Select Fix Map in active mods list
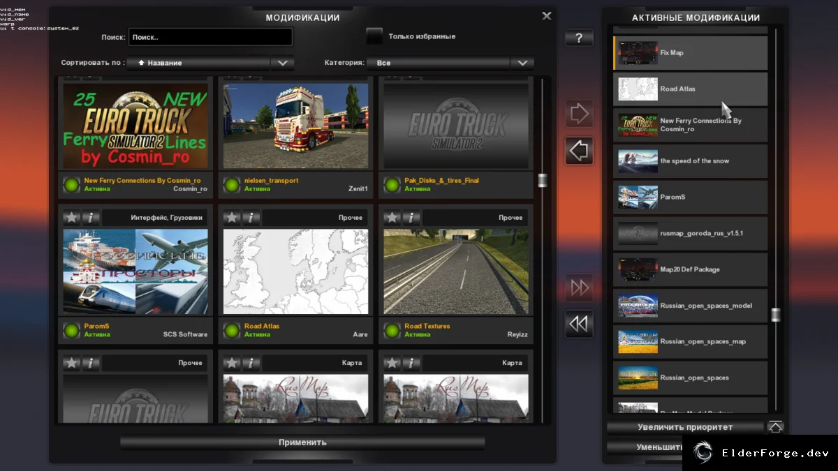 tap(690, 53)
